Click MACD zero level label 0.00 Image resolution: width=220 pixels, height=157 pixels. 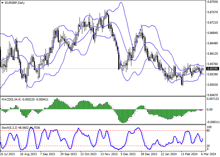click(210, 110)
